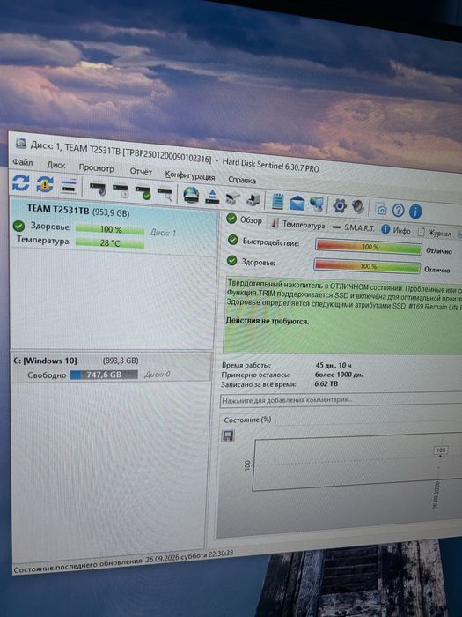Click the comment field Нажмите для добавления комментария
462x617 pixels.
point(341,401)
